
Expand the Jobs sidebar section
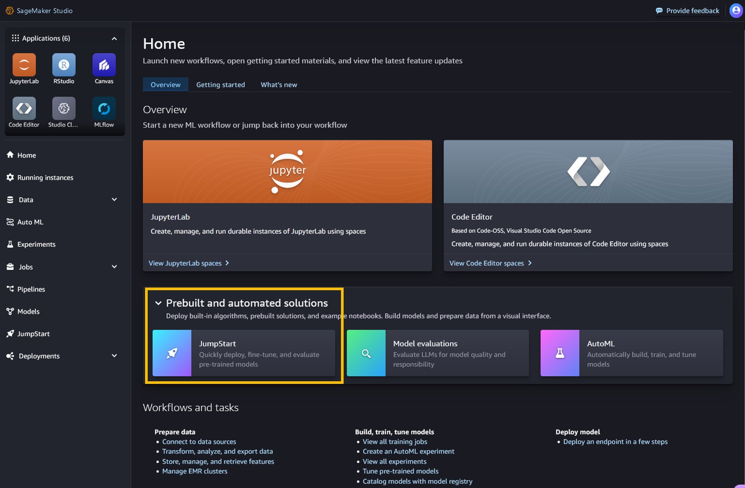coord(114,267)
